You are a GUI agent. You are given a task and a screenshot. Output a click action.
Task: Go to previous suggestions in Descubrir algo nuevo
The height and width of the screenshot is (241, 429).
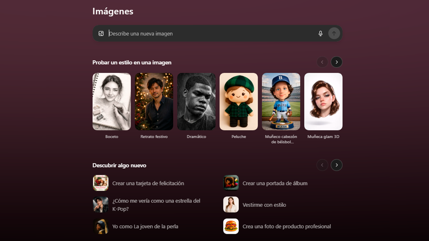click(x=322, y=165)
